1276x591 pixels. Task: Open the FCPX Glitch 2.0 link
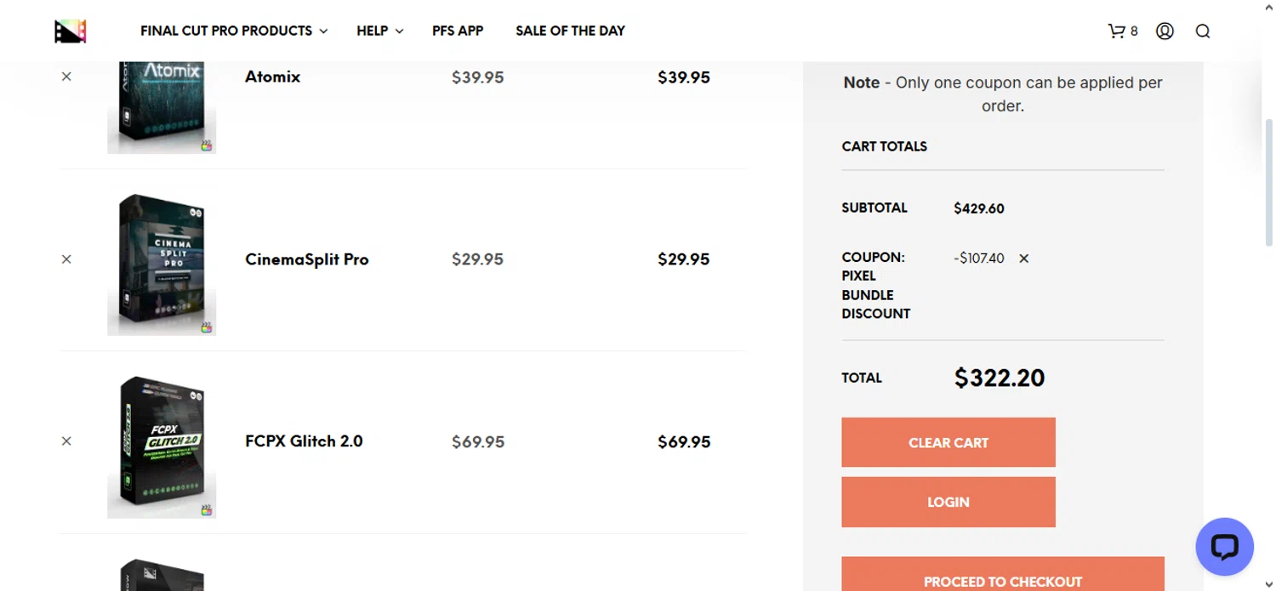[x=304, y=441]
